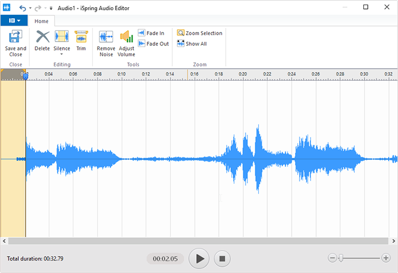Open Adjust Volume tool
This screenshot has width=398, height=273.
click(126, 44)
